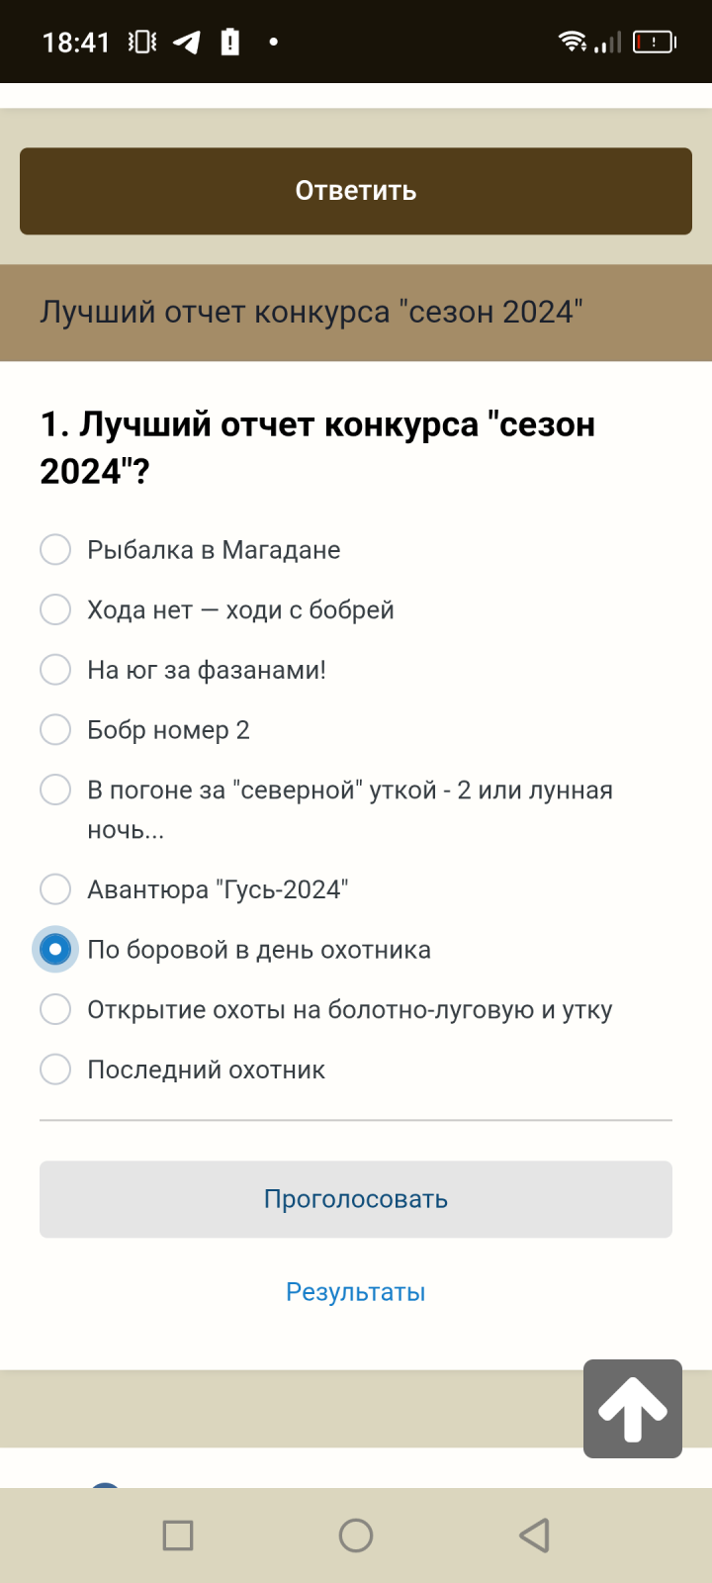Select the "Рыбалка в Магадане" radio option

[x=55, y=549]
